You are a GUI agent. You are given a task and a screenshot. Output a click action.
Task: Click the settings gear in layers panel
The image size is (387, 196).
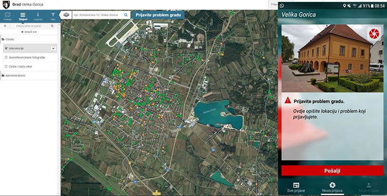click(5, 26)
